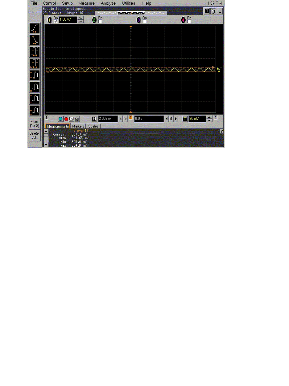This screenshot has width=289, height=386.
Task: Click the up arrow icon left of Run button
Action: 47,117
